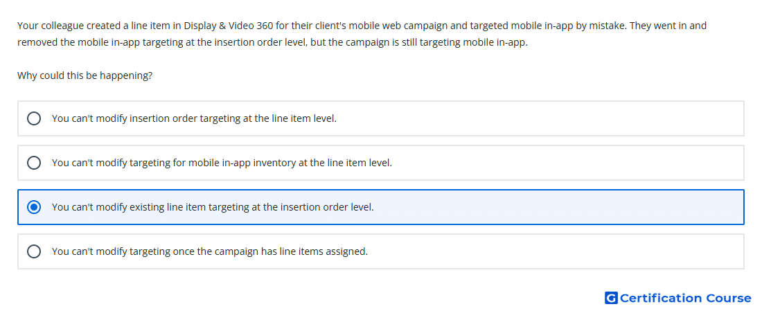Toggle the selected 'existing line item targeting' radio

click(33, 207)
